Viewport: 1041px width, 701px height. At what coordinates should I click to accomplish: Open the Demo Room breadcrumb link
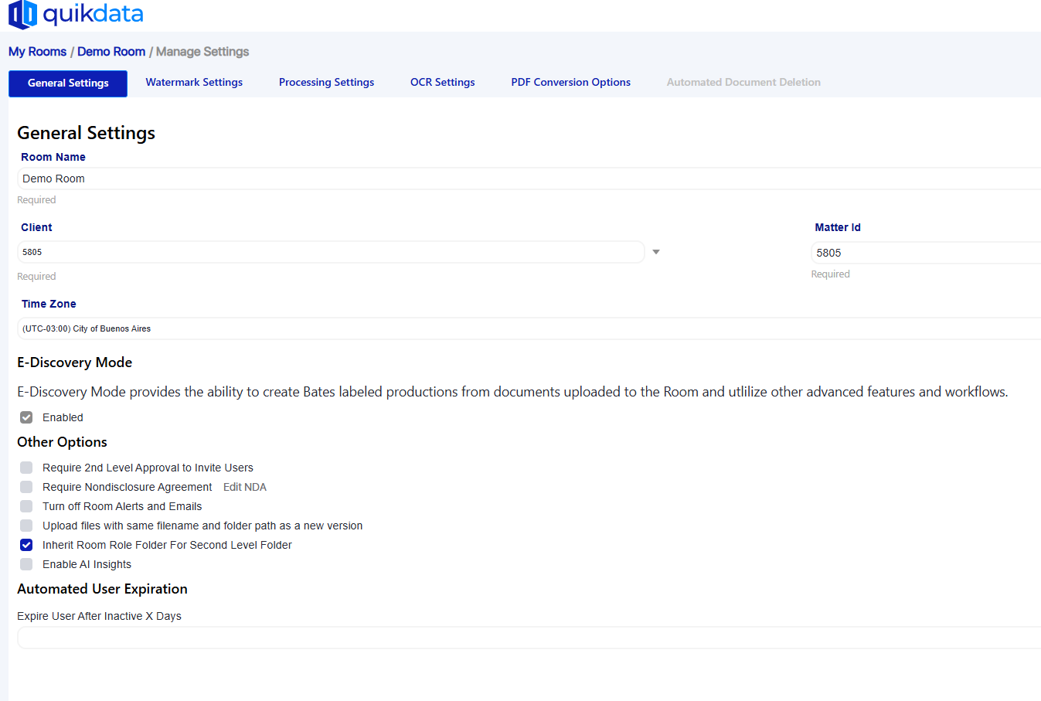point(111,51)
